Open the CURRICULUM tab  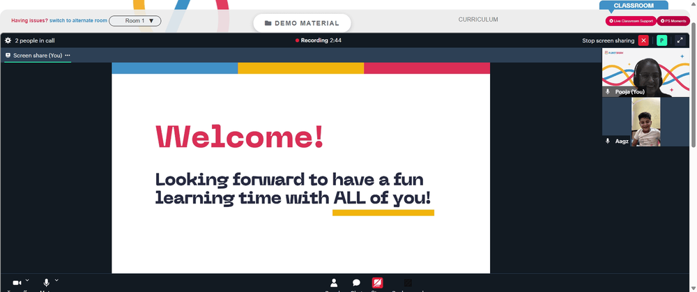(x=478, y=20)
